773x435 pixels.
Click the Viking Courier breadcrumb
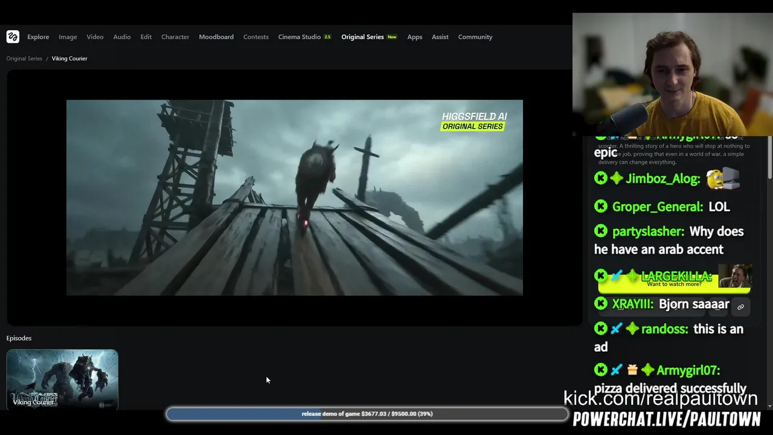coord(69,59)
